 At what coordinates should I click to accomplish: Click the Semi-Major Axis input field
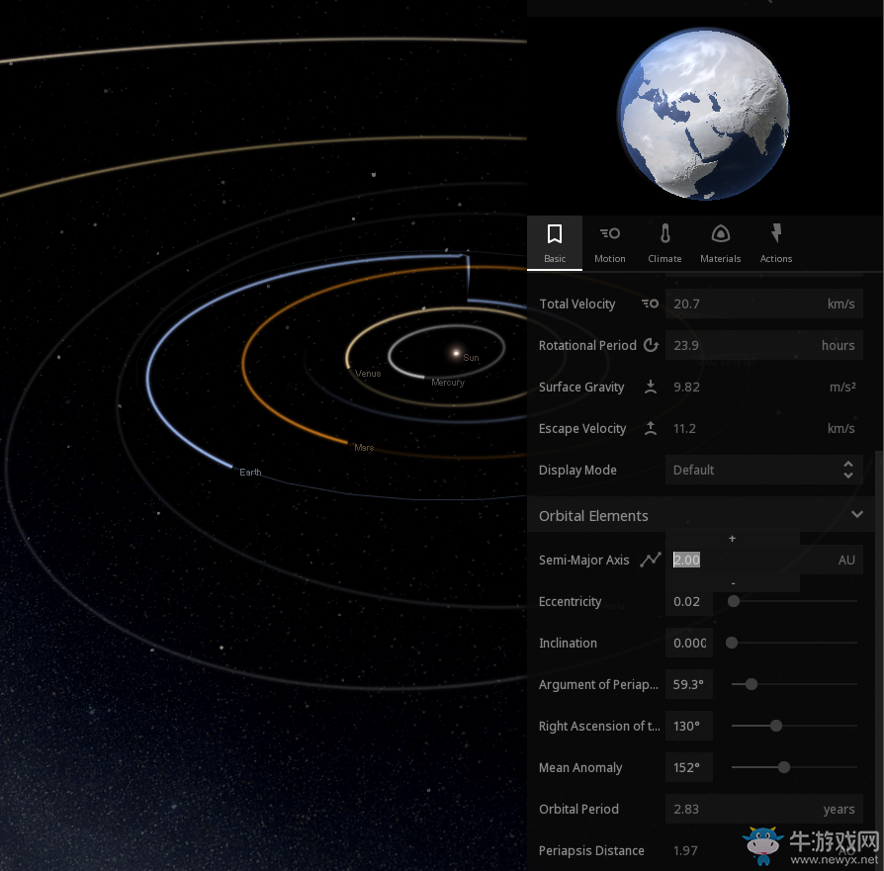pyautogui.click(x=764, y=560)
